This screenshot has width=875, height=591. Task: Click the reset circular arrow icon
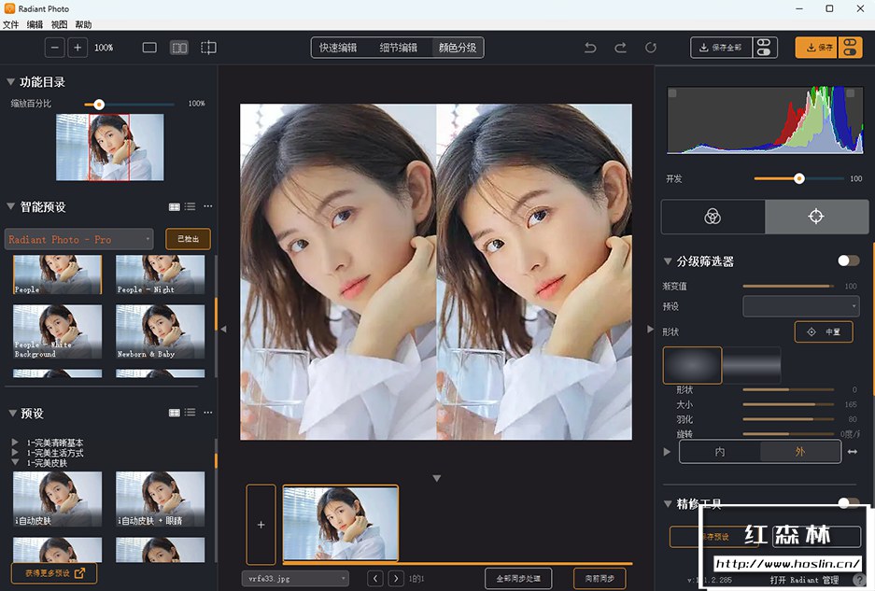point(651,48)
